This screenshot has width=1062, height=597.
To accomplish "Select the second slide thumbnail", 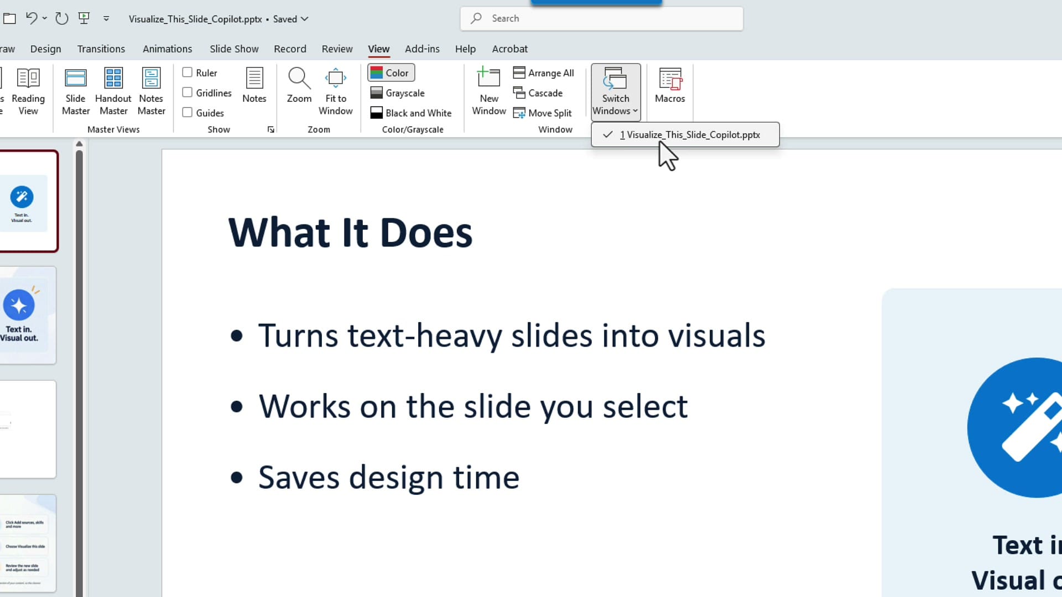I will pos(28,315).
